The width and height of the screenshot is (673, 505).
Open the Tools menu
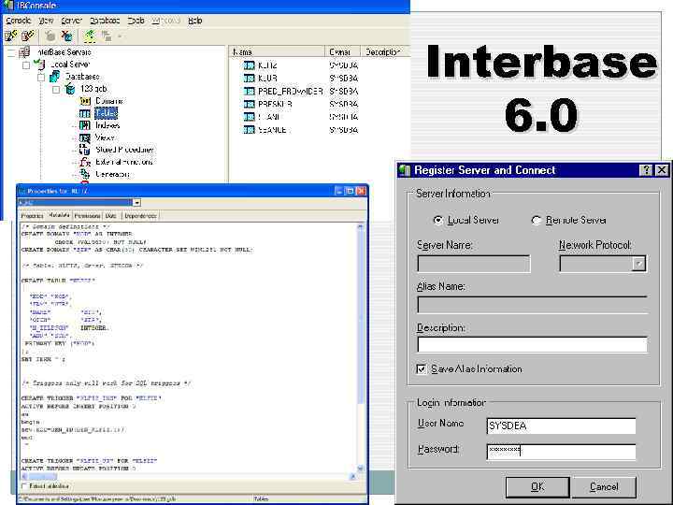pyautogui.click(x=136, y=21)
